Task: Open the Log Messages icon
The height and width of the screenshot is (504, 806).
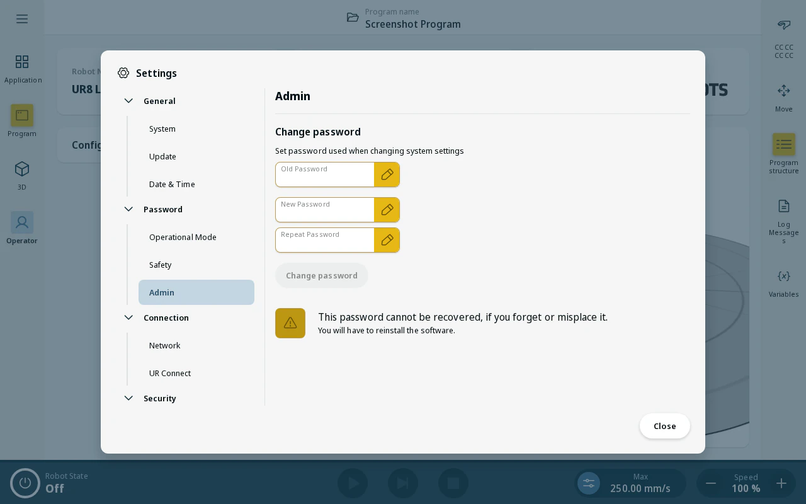Action: tap(784, 206)
